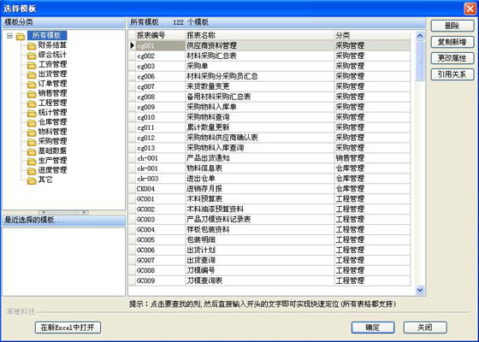
Task: Select the 仓库管理 folder icon
Action: tap(32, 123)
